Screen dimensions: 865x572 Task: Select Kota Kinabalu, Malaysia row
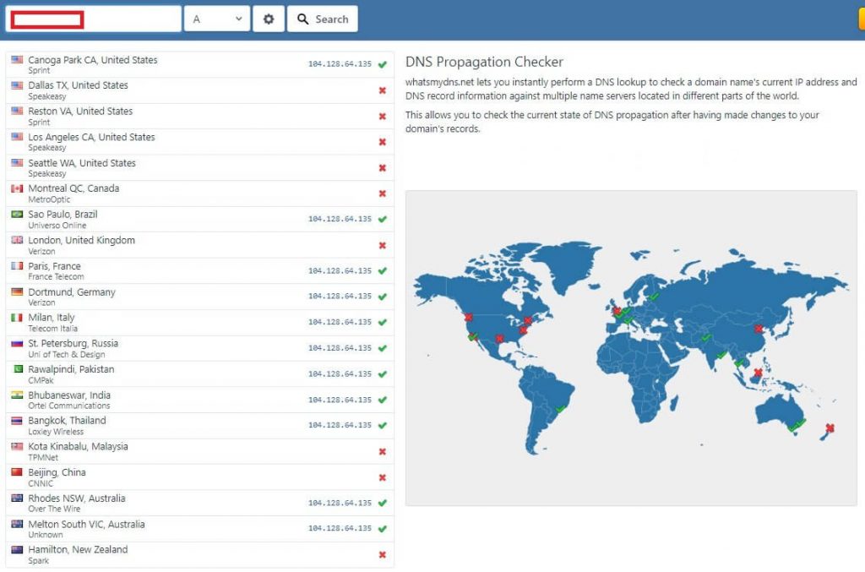click(x=199, y=451)
